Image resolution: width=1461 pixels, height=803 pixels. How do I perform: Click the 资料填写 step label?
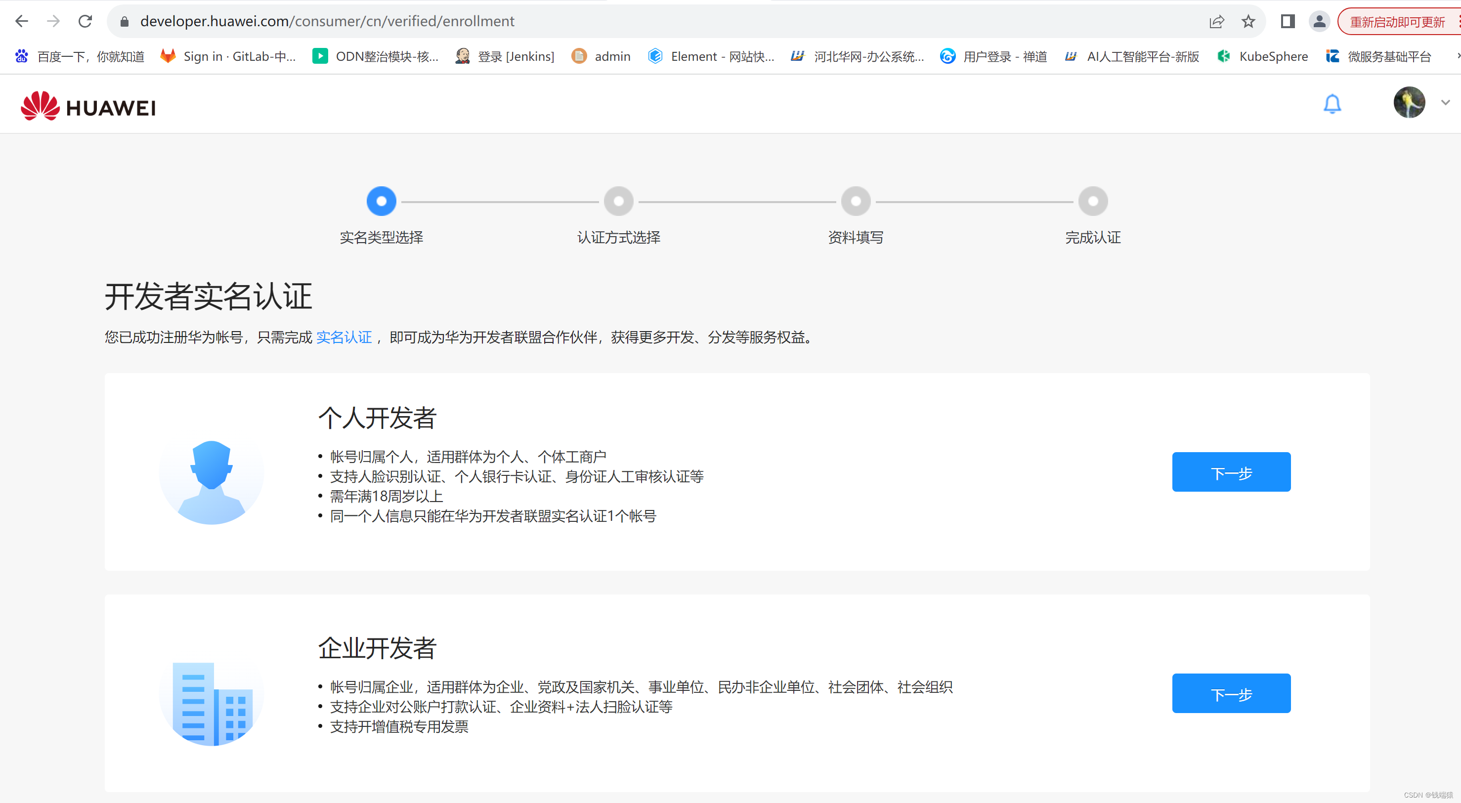(x=855, y=238)
